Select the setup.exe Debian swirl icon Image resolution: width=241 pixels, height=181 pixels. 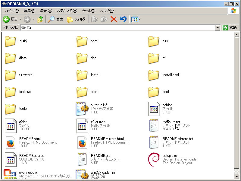pyautogui.click(x=154, y=160)
